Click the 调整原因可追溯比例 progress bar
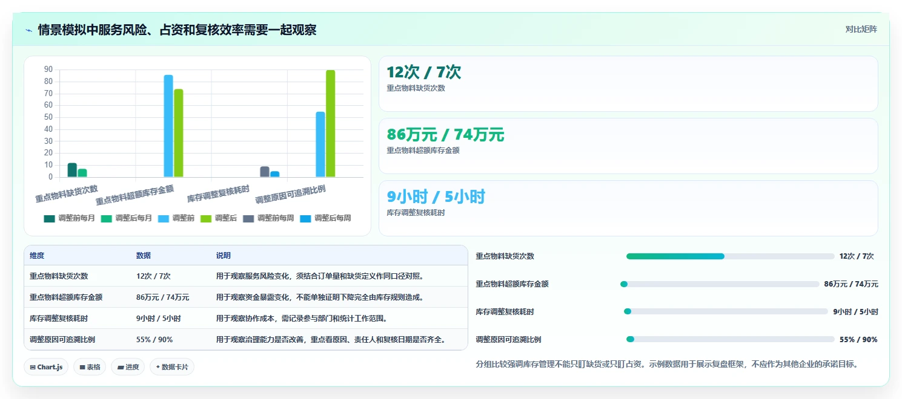902x399 pixels. pyautogui.click(x=731, y=340)
